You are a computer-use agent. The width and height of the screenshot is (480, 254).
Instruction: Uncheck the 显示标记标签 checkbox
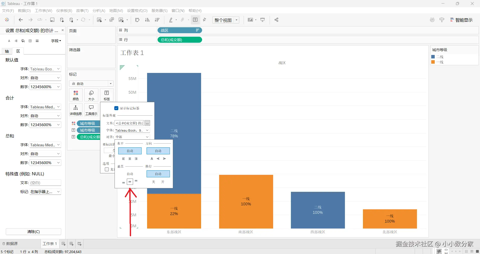pos(116,108)
